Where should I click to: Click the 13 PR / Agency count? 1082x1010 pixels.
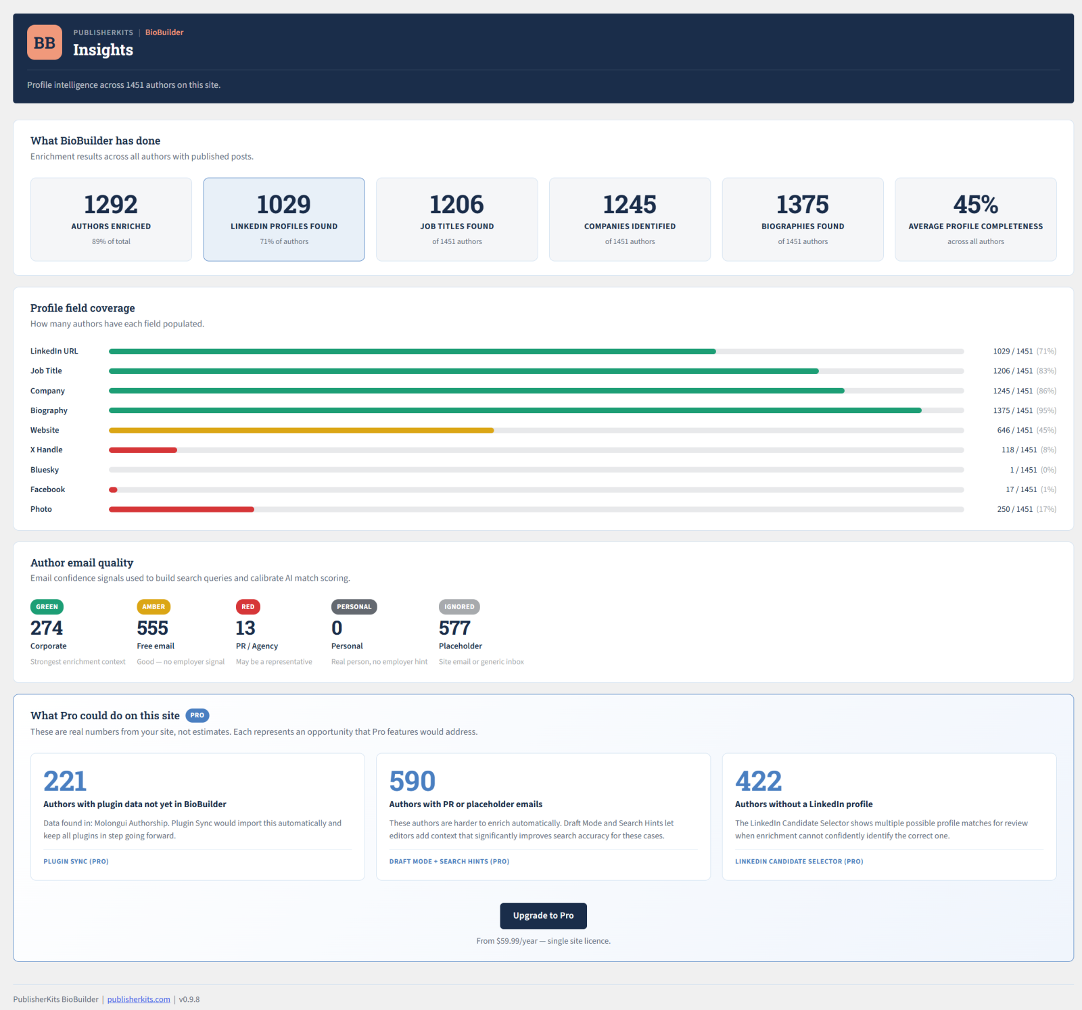(245, 628)
